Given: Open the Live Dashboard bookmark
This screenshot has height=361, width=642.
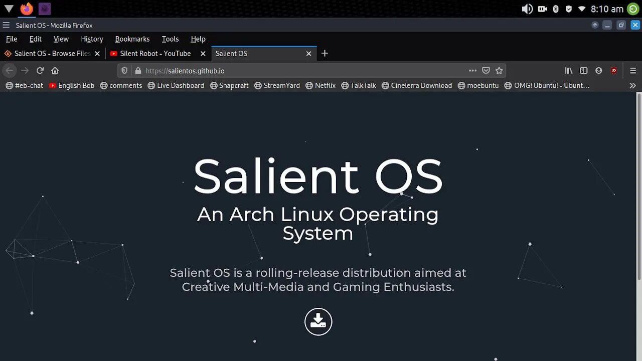Looking at the screenshot, I should (x=176, y=86).
